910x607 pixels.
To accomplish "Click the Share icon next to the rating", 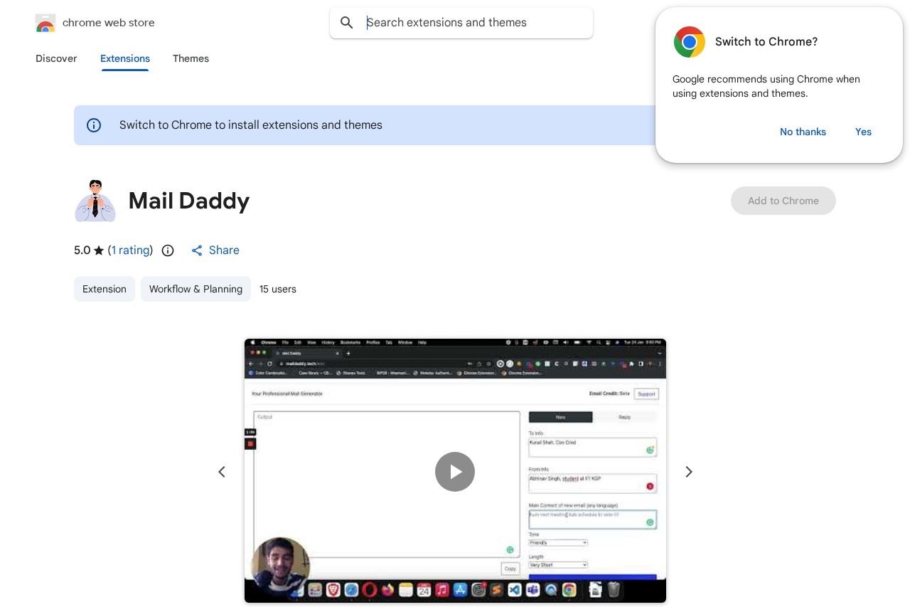I will point(197,250).
